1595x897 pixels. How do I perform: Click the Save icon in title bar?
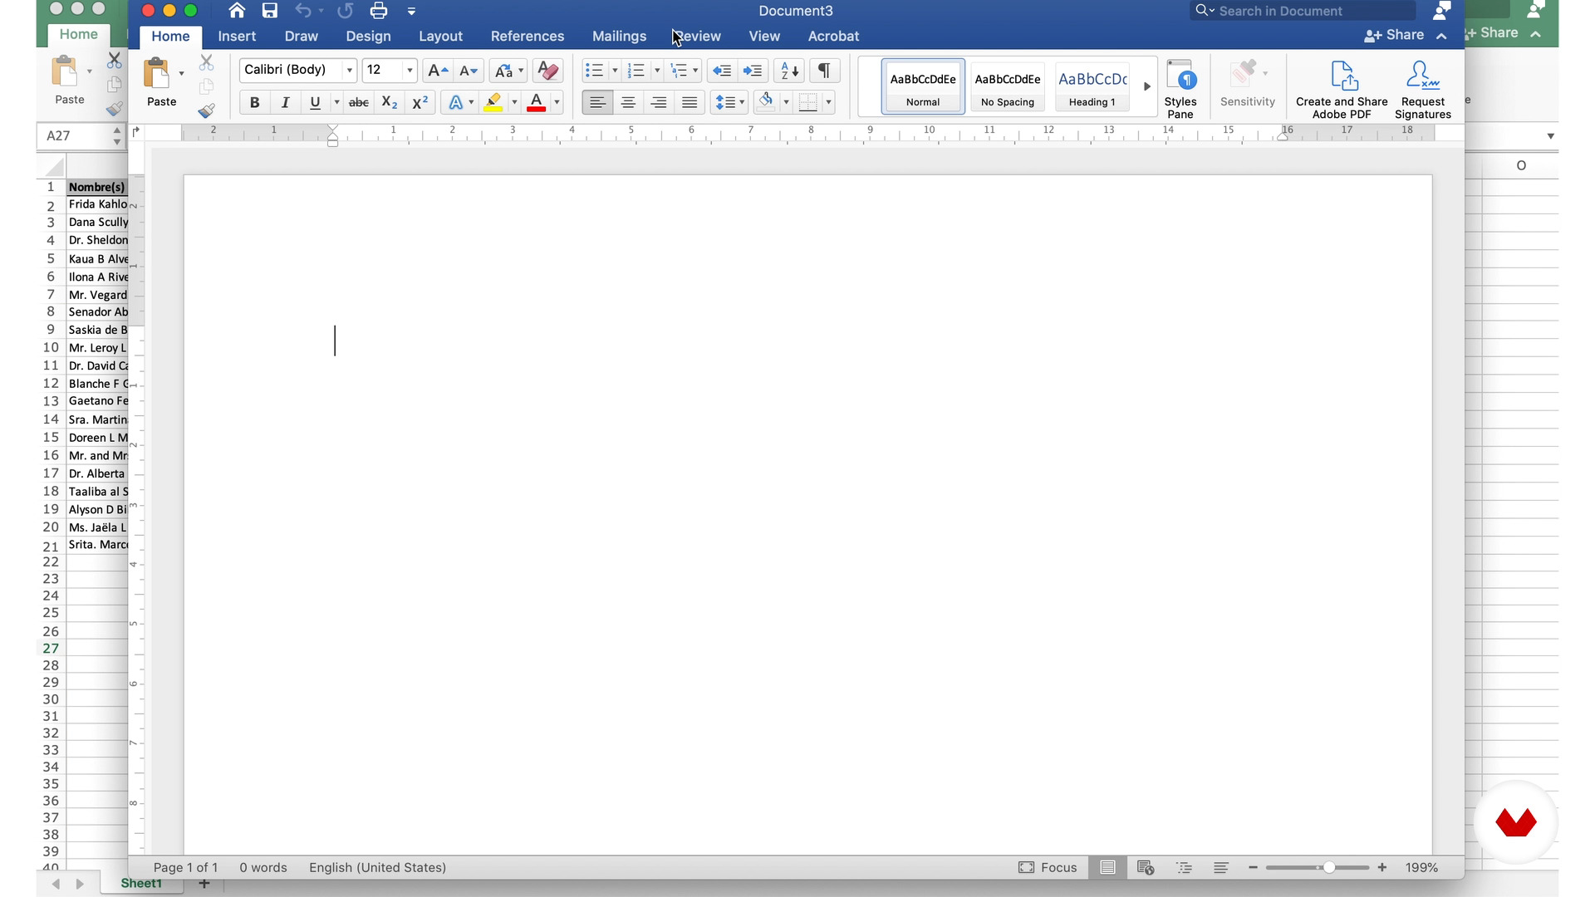269,11
